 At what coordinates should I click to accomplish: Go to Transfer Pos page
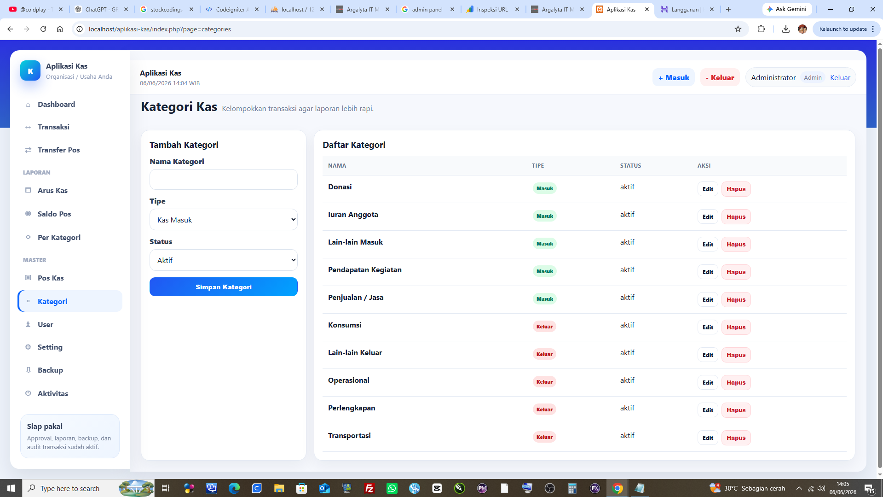click(70, 150)
